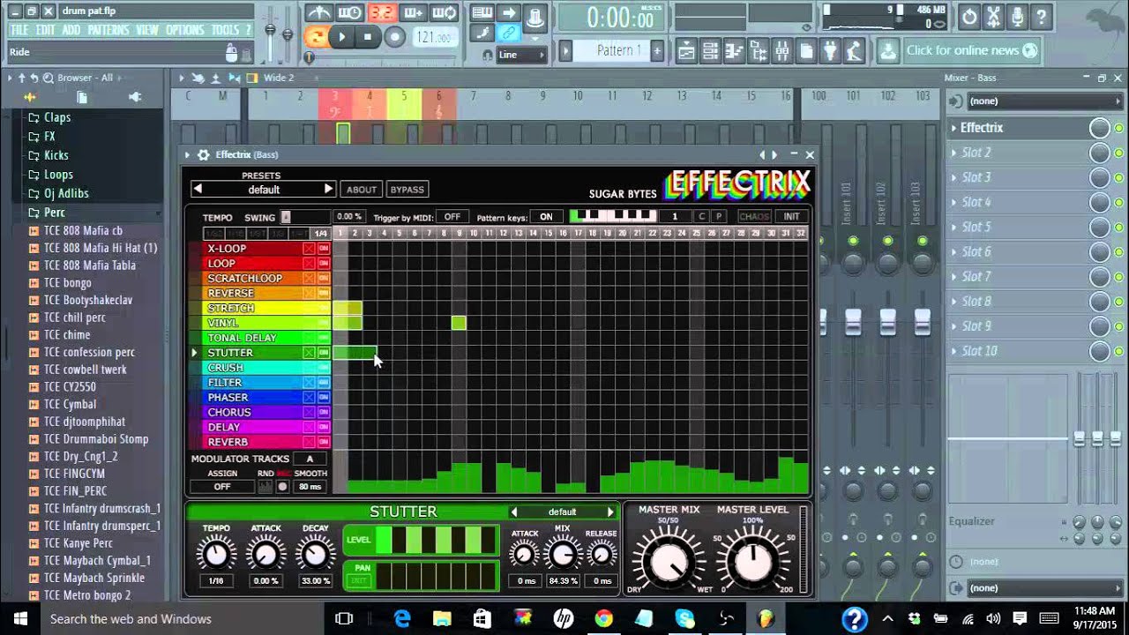
Task: Open the playlist view icon
Action: pos(686,51)
